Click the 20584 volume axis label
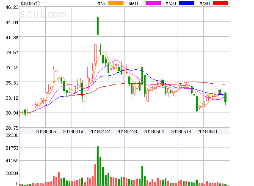 (12, 174)
